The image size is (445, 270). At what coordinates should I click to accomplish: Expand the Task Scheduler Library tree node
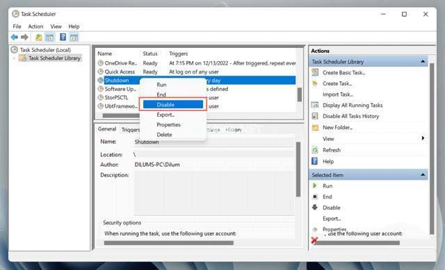14,58
